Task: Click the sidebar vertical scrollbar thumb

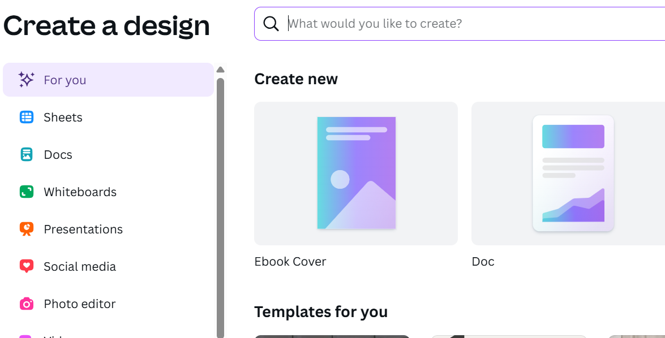Action: (x=220, y=203)
